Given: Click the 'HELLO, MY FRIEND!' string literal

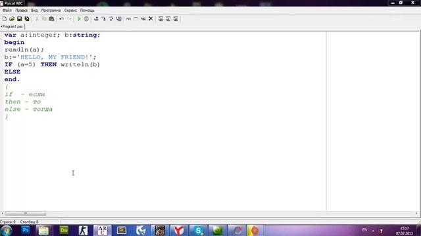Looking at the screenshot, I should (x=54, y=57).
